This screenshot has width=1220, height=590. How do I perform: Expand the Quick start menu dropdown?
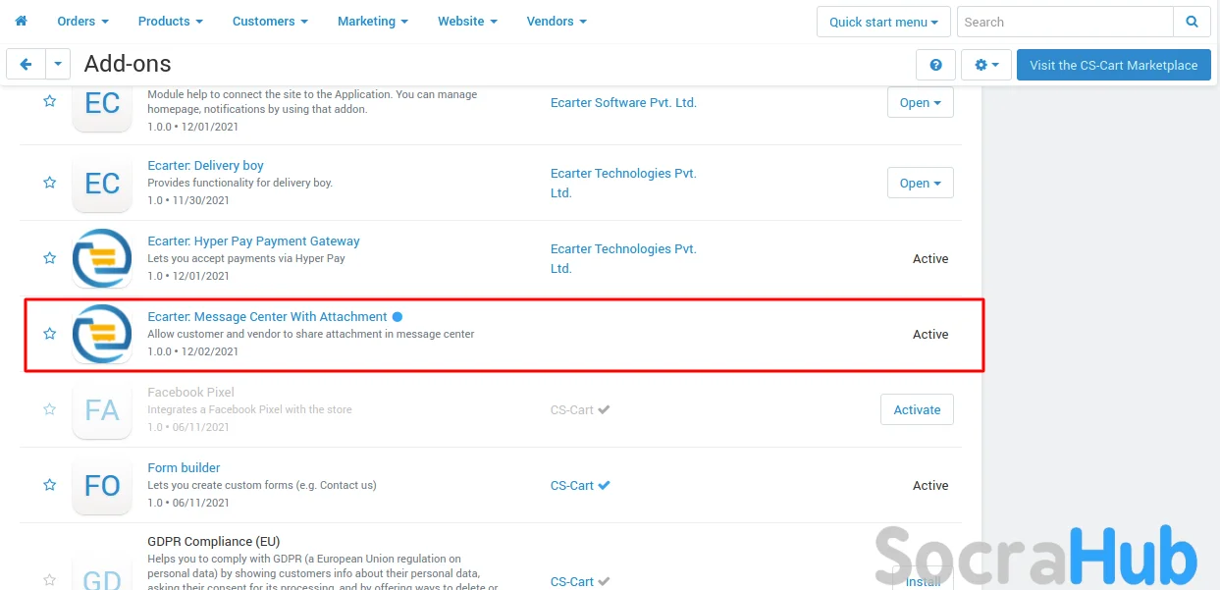tap(883, 22)
